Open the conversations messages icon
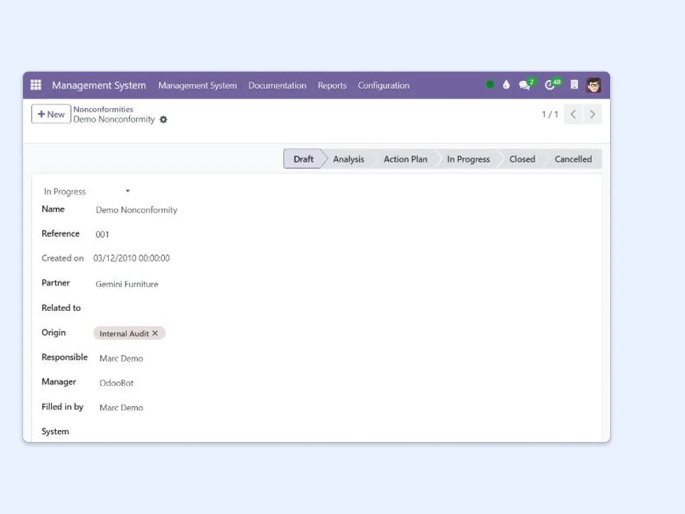The image size is (685, 514). [525, 85]
